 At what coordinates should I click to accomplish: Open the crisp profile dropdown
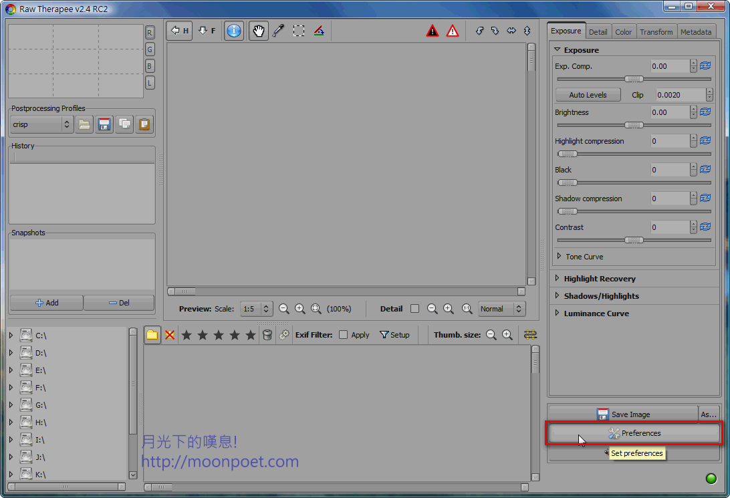[42, 124]
